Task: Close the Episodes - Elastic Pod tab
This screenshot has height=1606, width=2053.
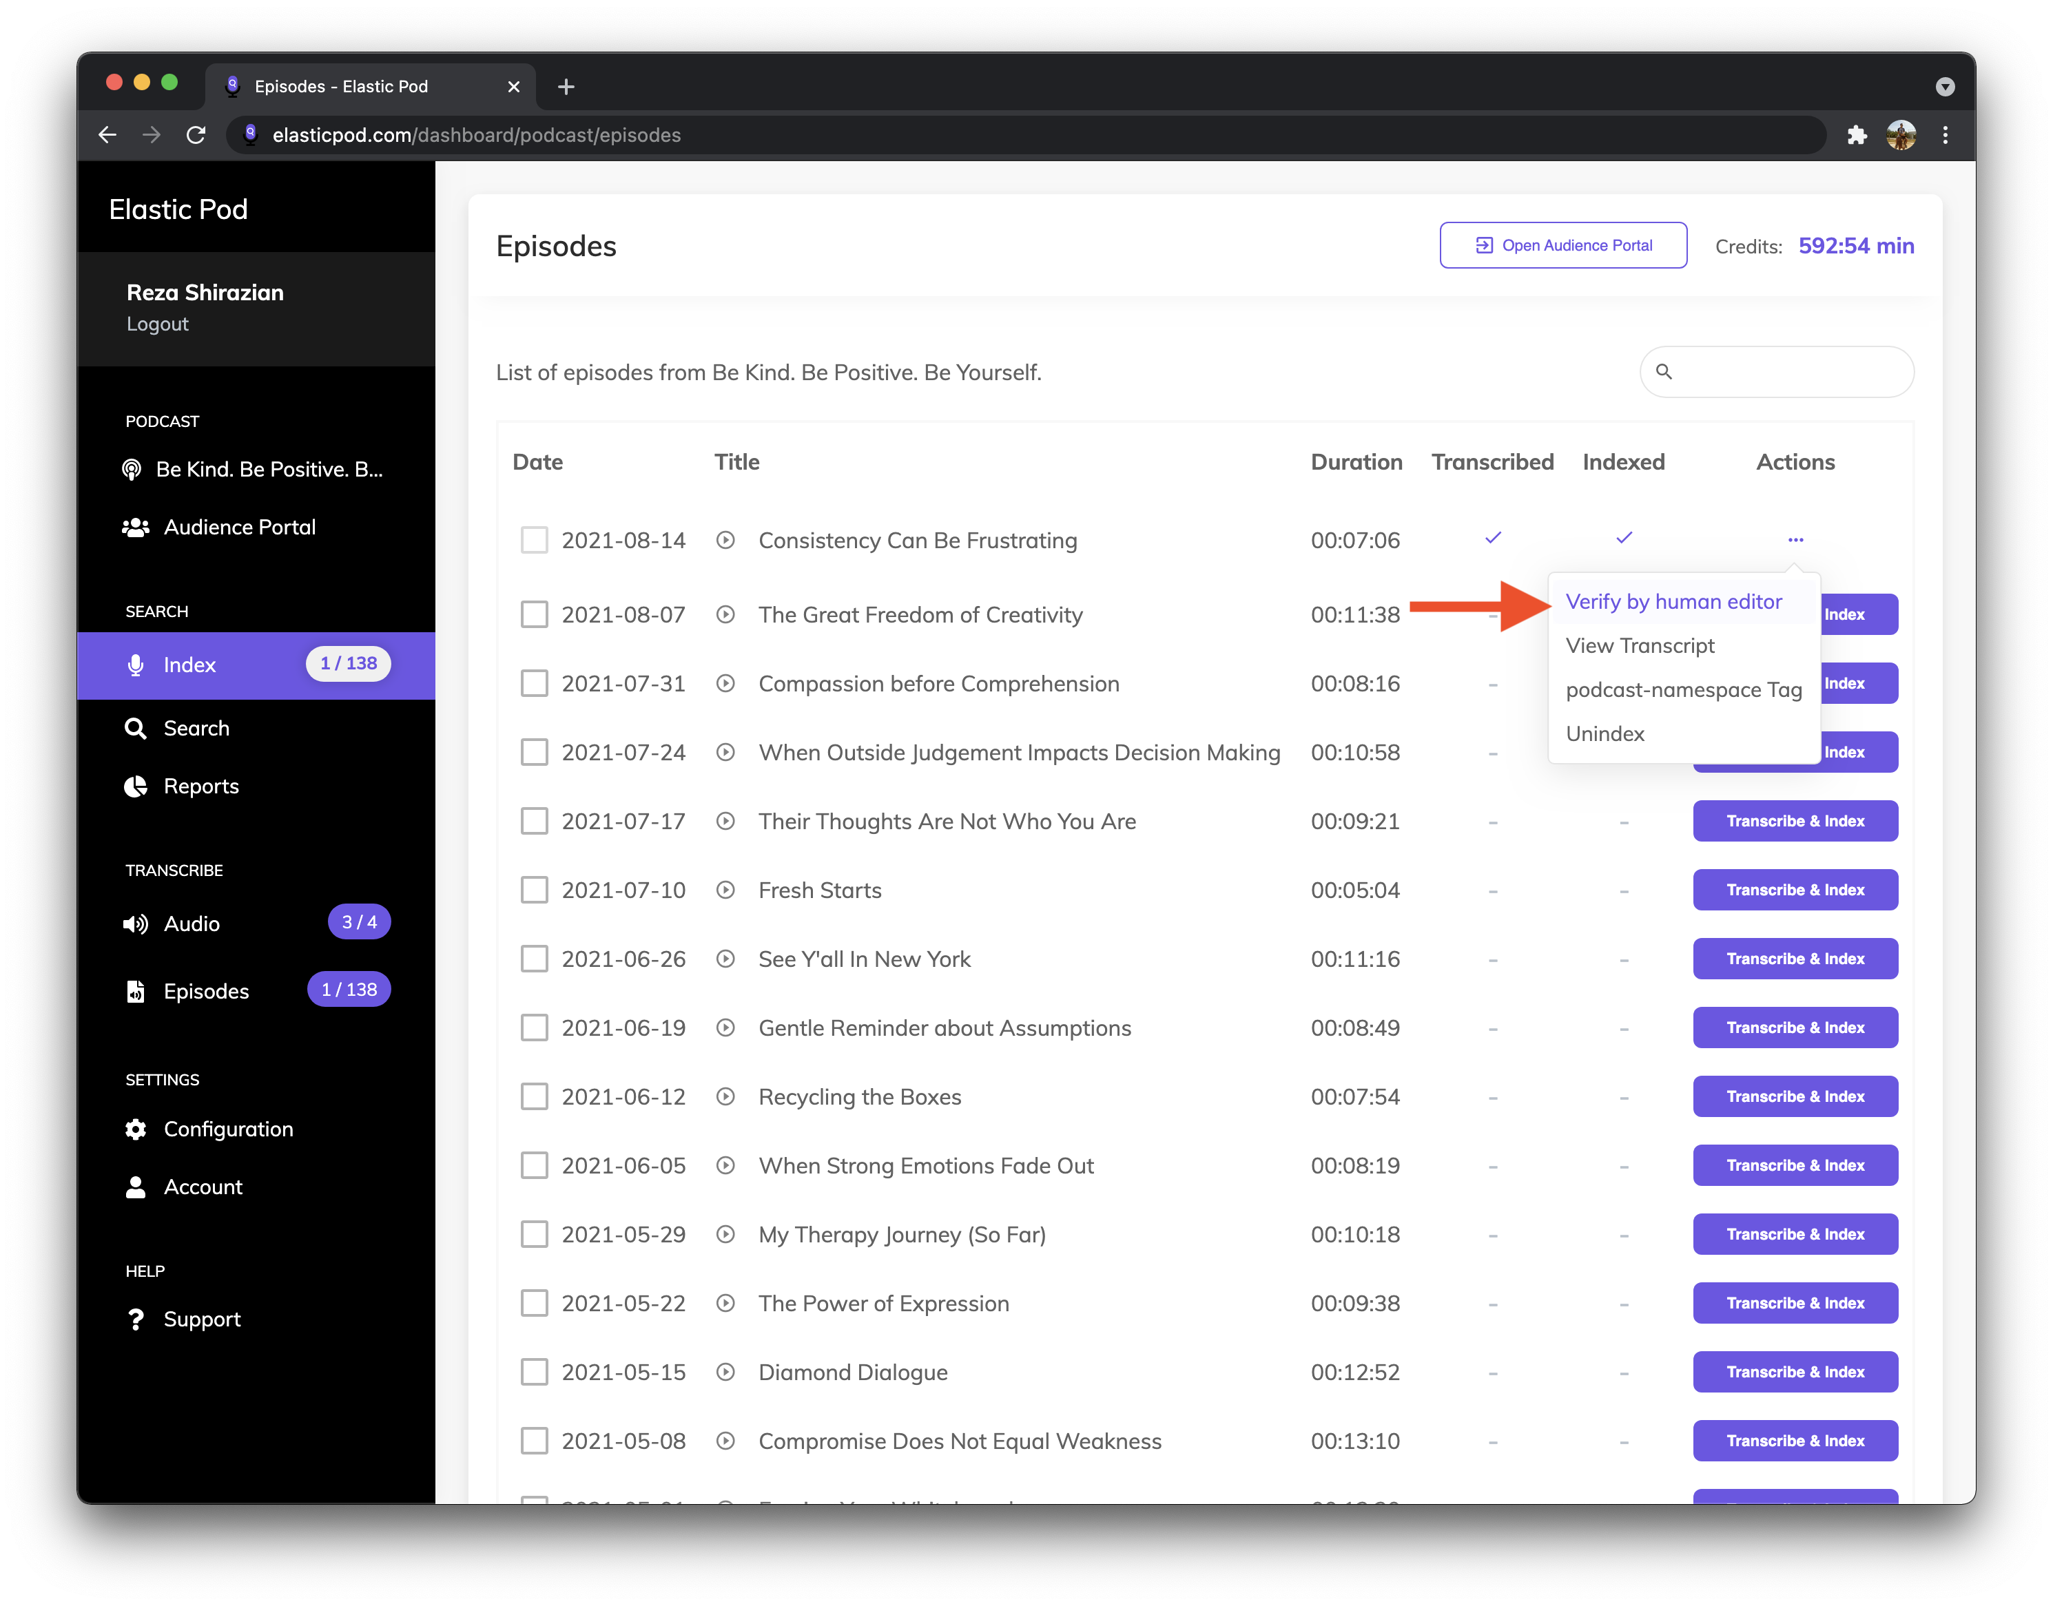Action: pos(513,87)
